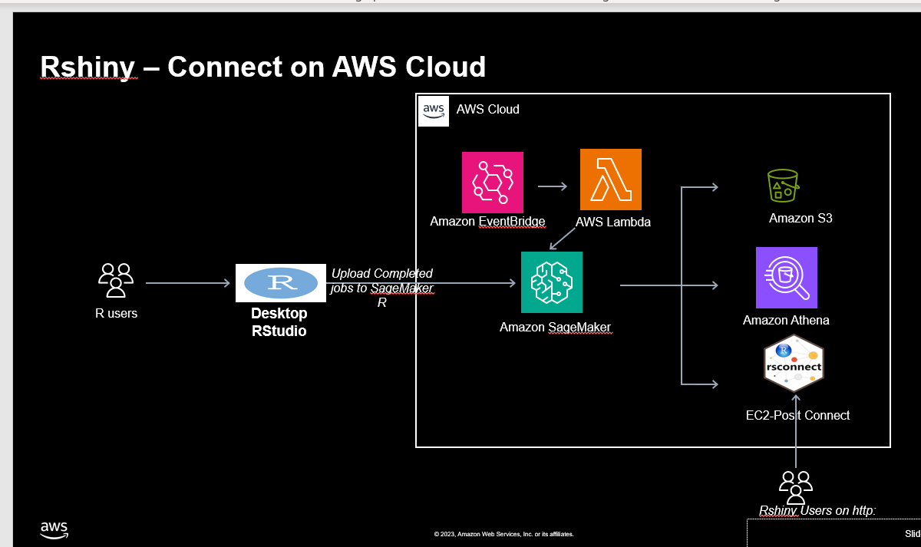
Task: Click the AWS Cloud logo badge
Action: [x=434, y=110]
